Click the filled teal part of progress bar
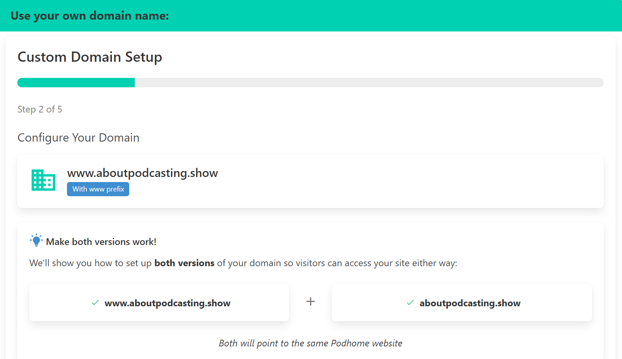The height and width of the screenshot is (359, 622). point(76,83)
